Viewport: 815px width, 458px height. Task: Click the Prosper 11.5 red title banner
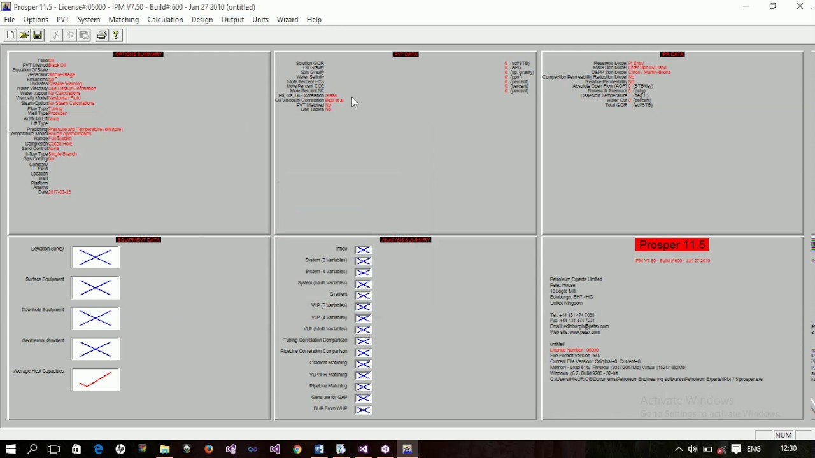672,245
